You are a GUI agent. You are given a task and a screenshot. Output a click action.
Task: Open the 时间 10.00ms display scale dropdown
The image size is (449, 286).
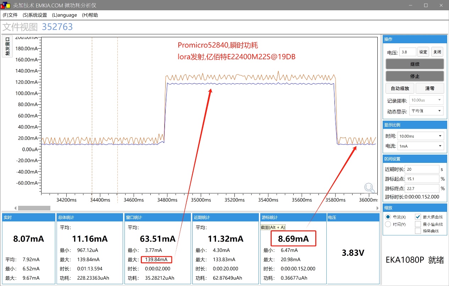pos(421,136)
